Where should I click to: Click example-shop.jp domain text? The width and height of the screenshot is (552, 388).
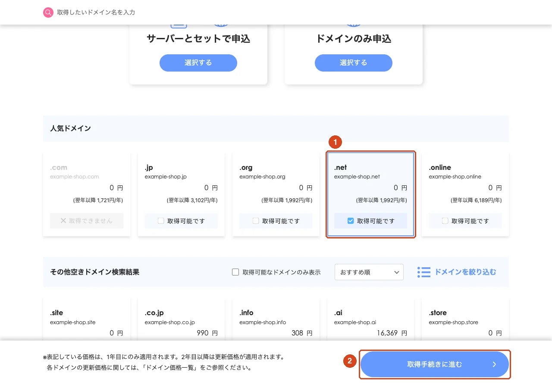click(x=166, y=177)
